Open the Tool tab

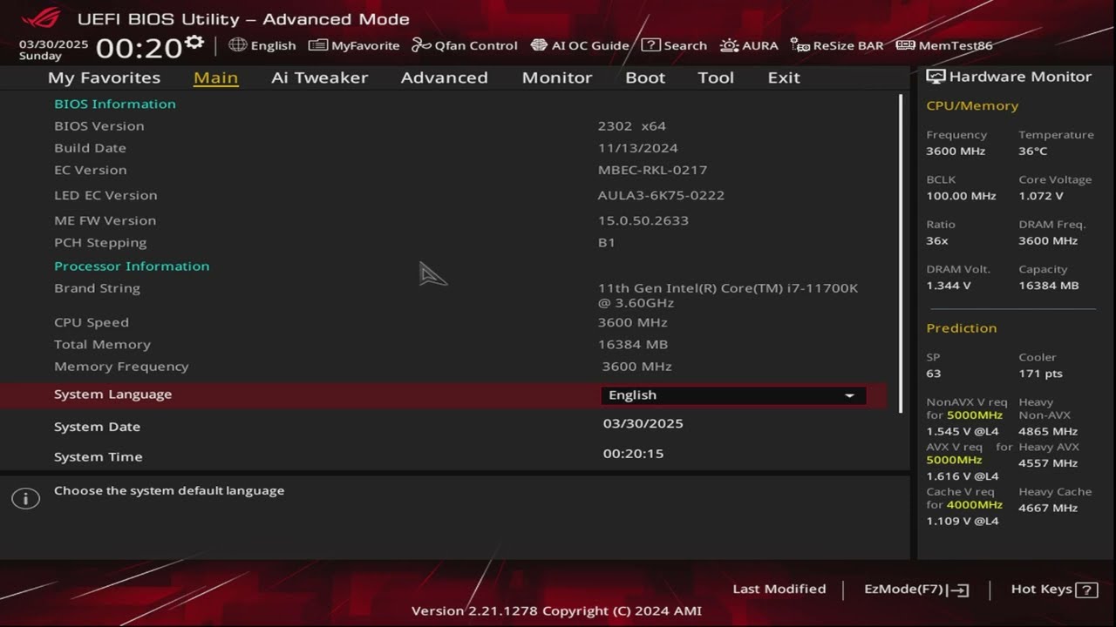[716, 78]
